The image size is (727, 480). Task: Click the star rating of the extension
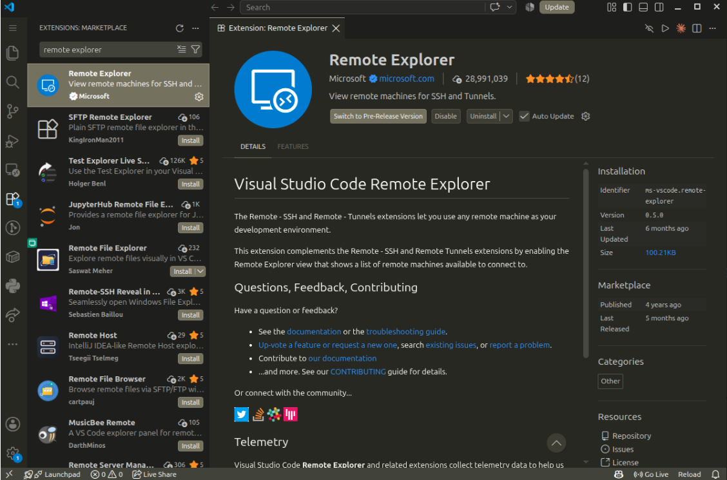[x=557, y=79]
